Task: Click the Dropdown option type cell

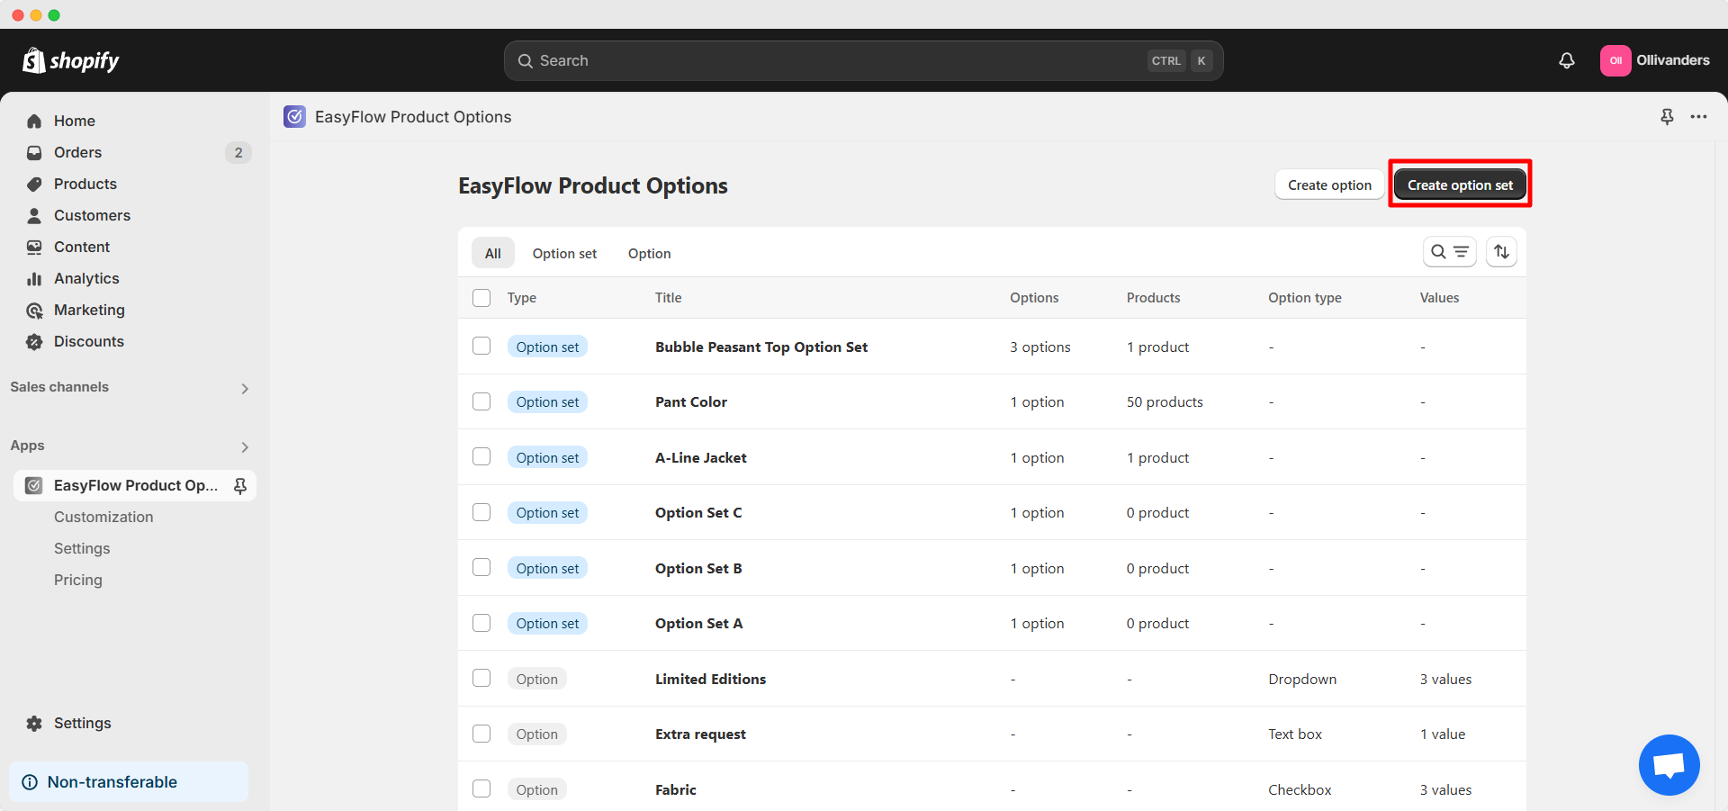Action: [1302, 679]
